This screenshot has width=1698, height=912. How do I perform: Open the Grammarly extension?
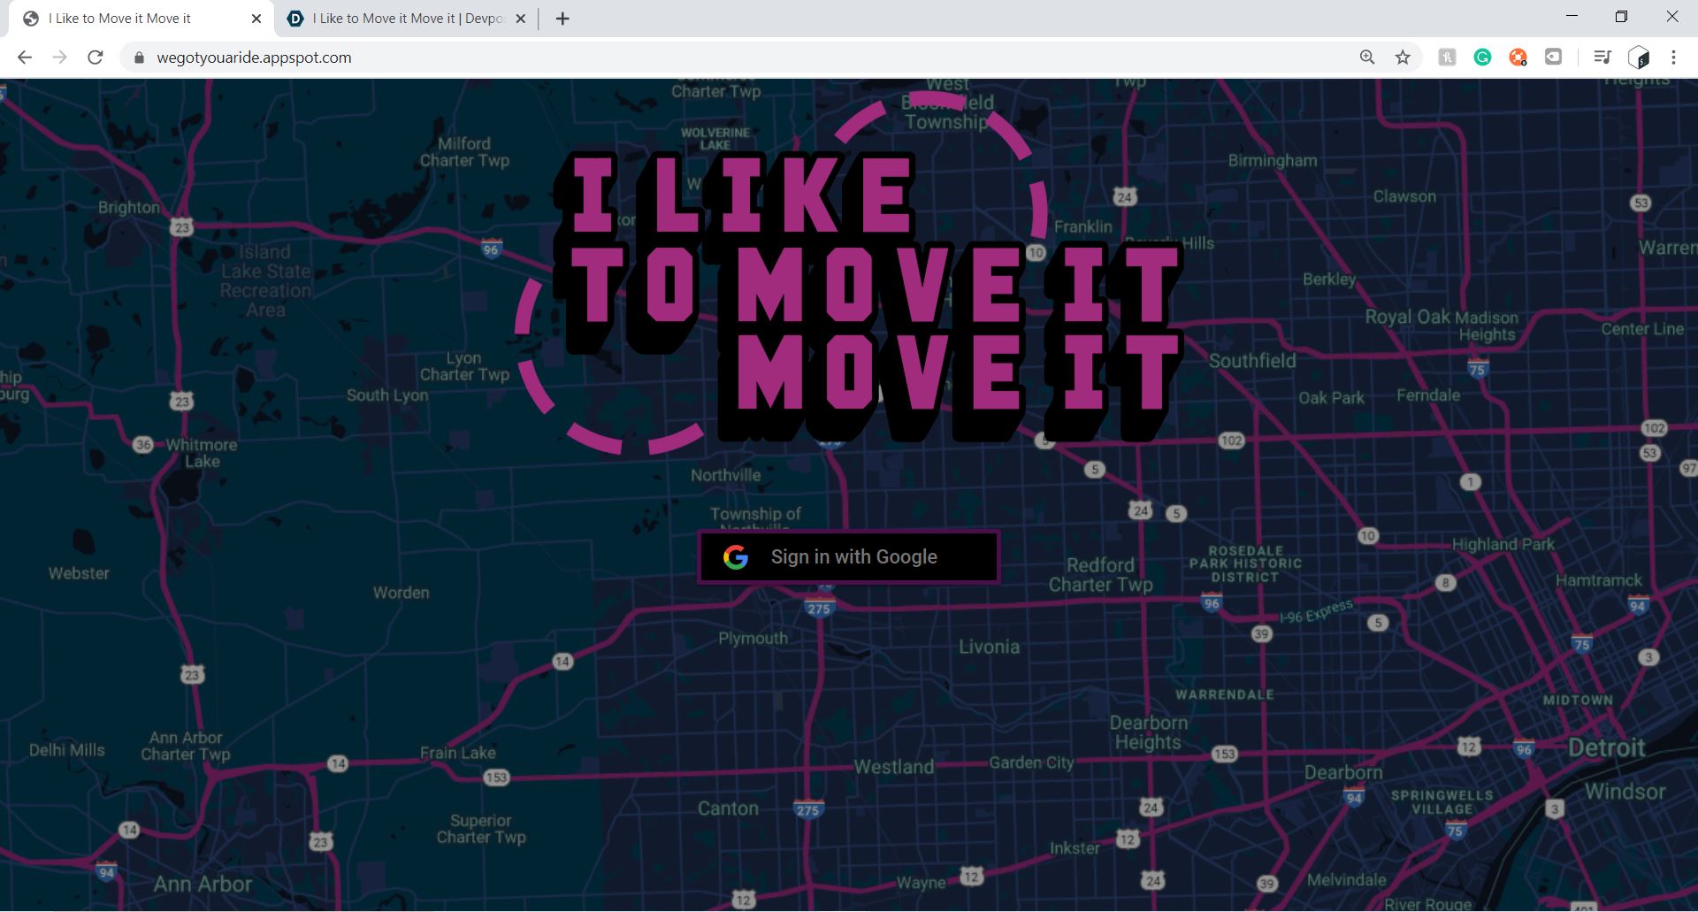tap(1483, 57)
